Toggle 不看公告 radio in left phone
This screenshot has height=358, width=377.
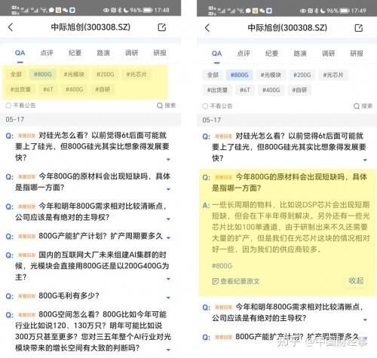click(x=8, y=106)
